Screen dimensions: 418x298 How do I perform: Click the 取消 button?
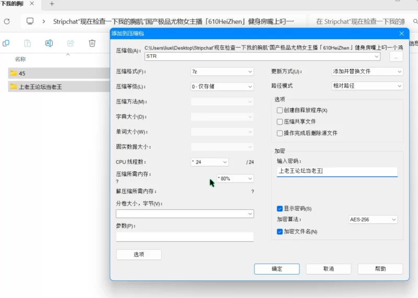pyautogui.click(x=328, y=269)
